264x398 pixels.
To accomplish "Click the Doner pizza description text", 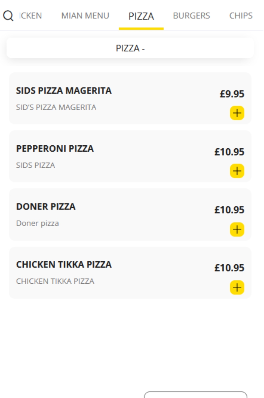I will tap(37, 223).
